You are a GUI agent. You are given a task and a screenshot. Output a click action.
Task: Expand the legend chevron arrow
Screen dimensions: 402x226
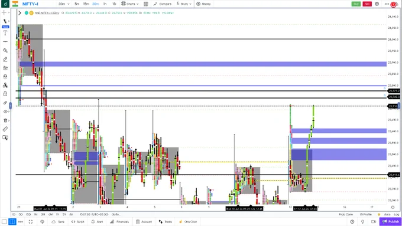coord(20,13)
